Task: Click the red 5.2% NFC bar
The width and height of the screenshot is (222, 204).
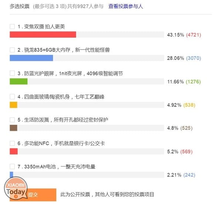Action: [x=14, y=151]
